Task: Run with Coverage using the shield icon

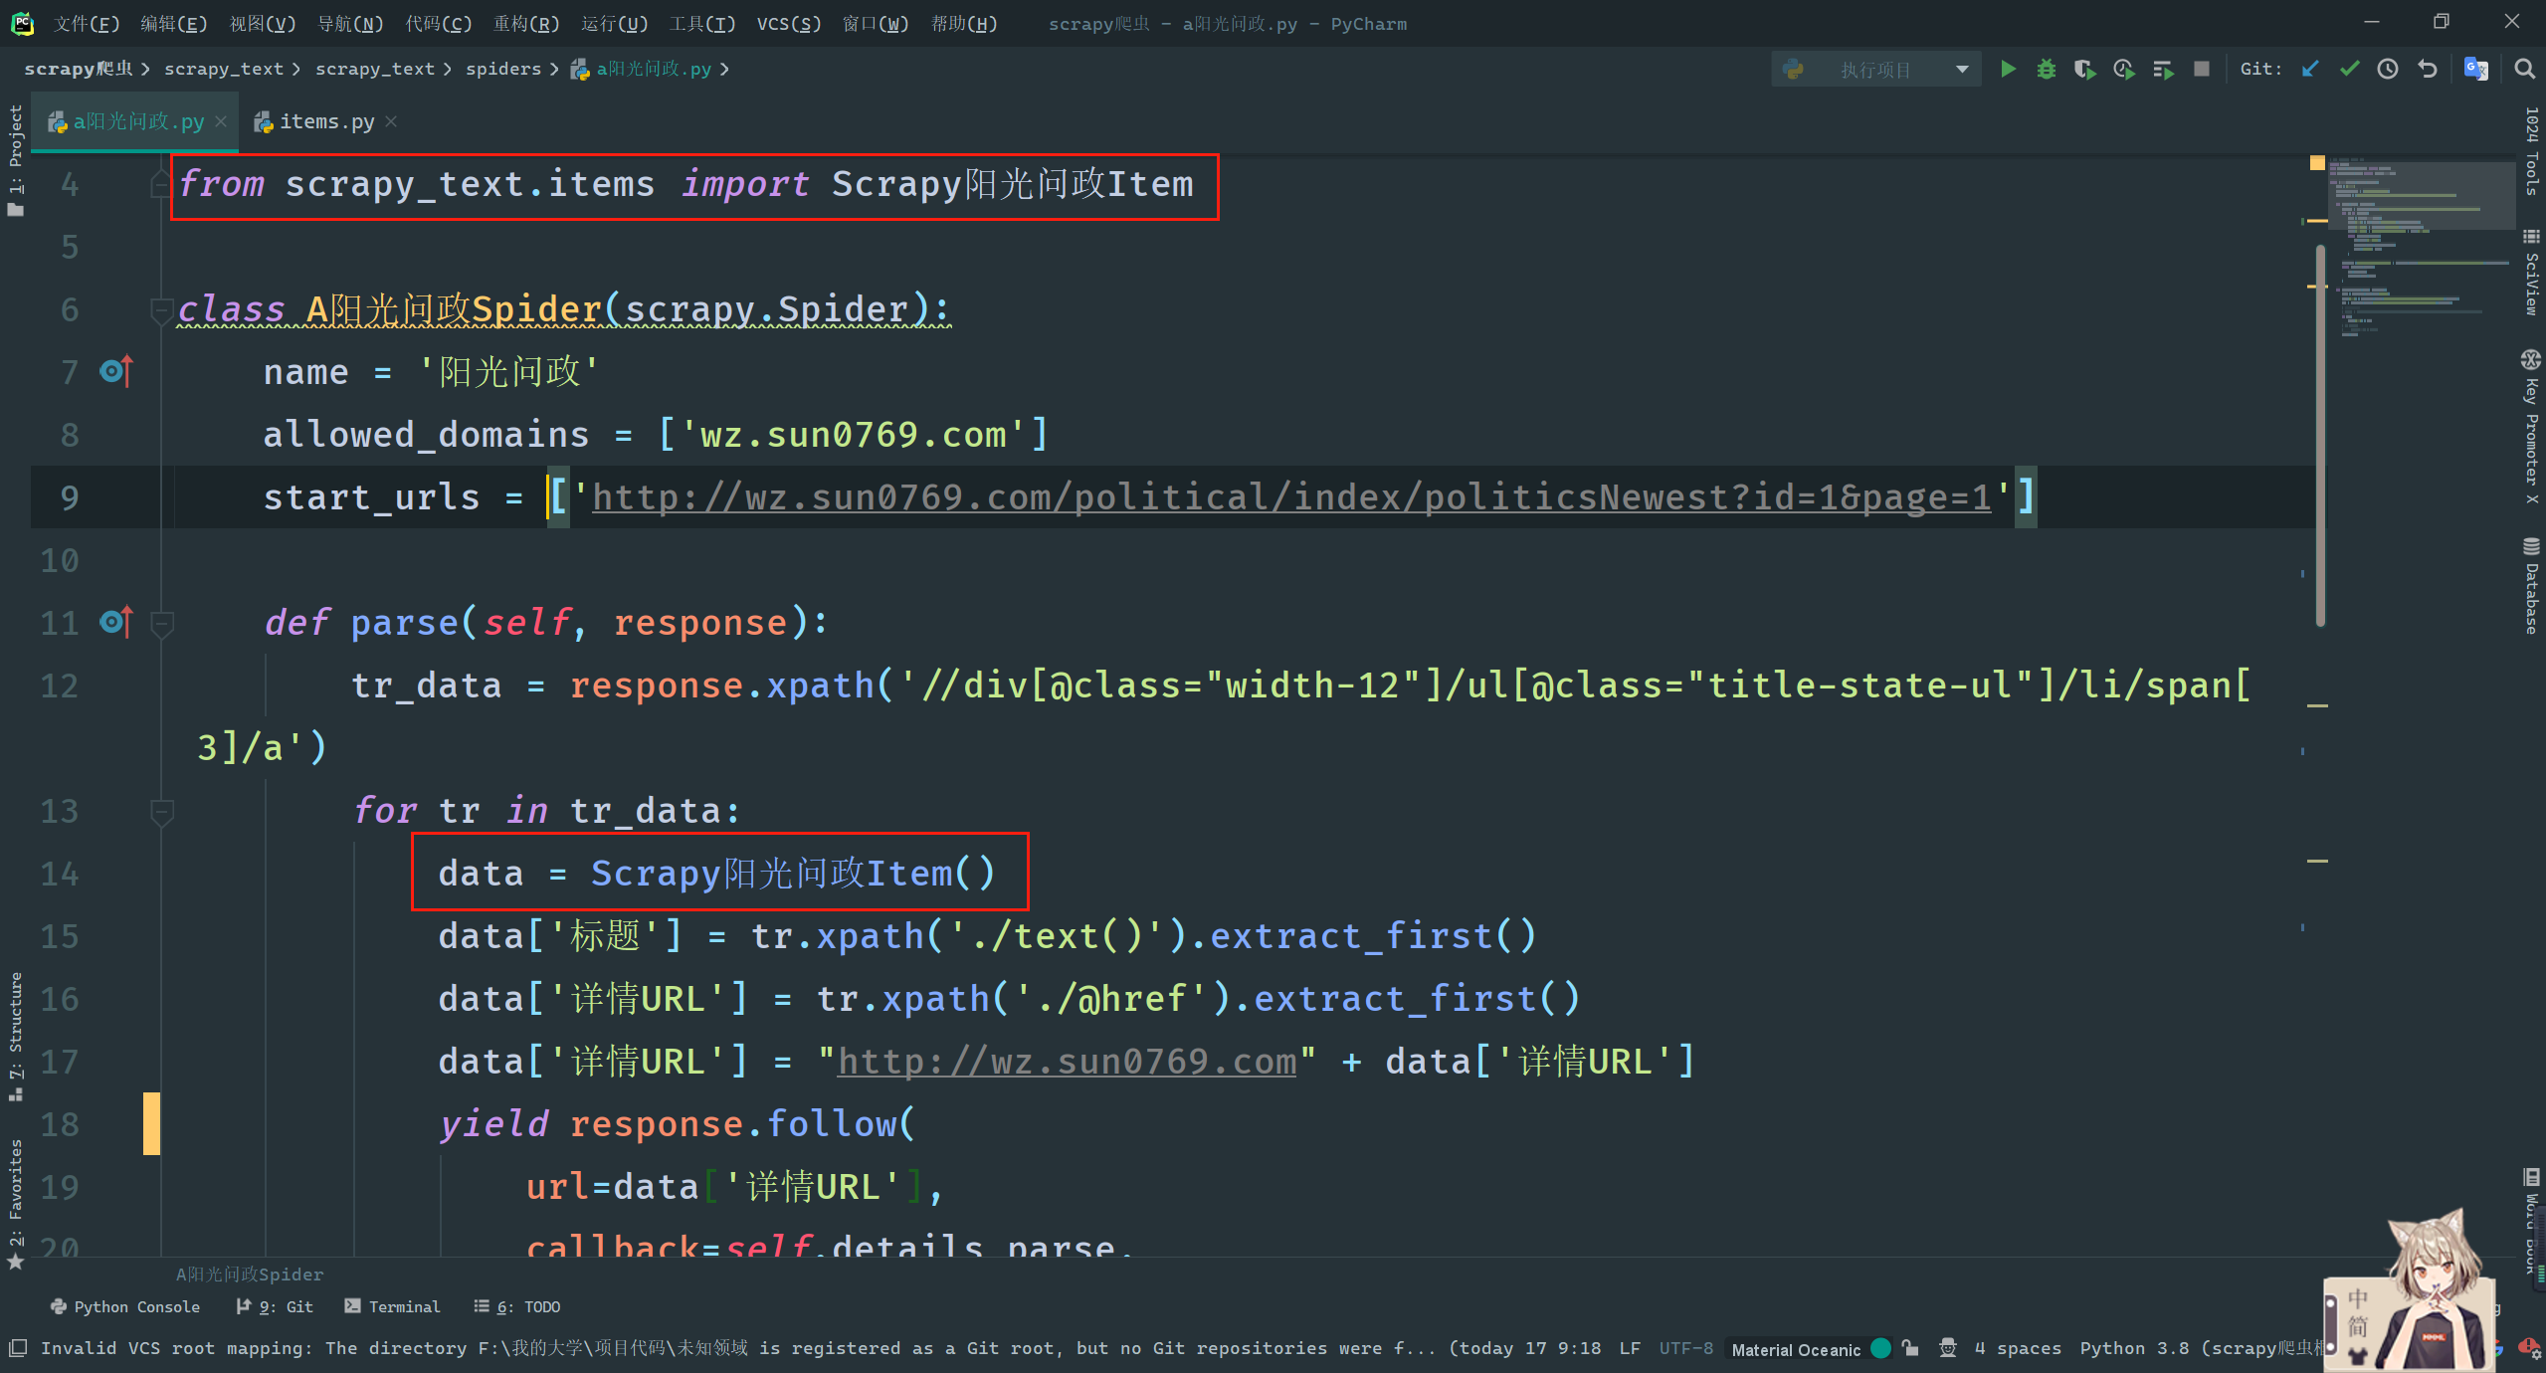Action: point(2084,69)
